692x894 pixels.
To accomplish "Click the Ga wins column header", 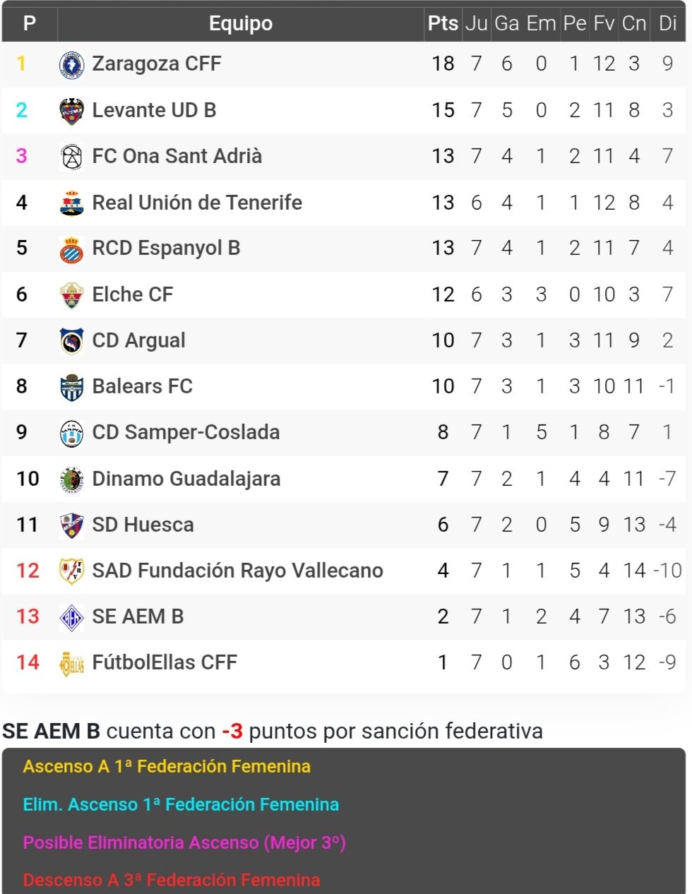I will tap(506, 23).
